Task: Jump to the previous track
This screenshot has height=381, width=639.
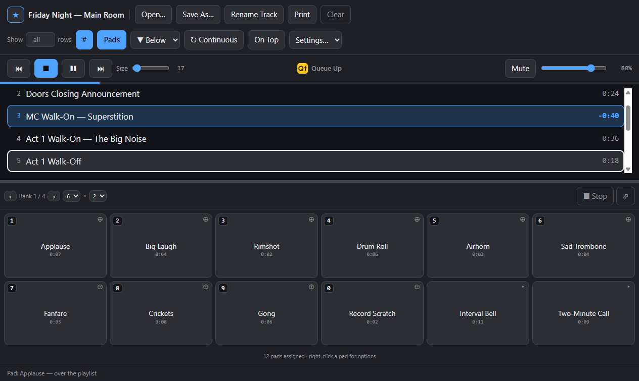Action: tap(19, 68)
